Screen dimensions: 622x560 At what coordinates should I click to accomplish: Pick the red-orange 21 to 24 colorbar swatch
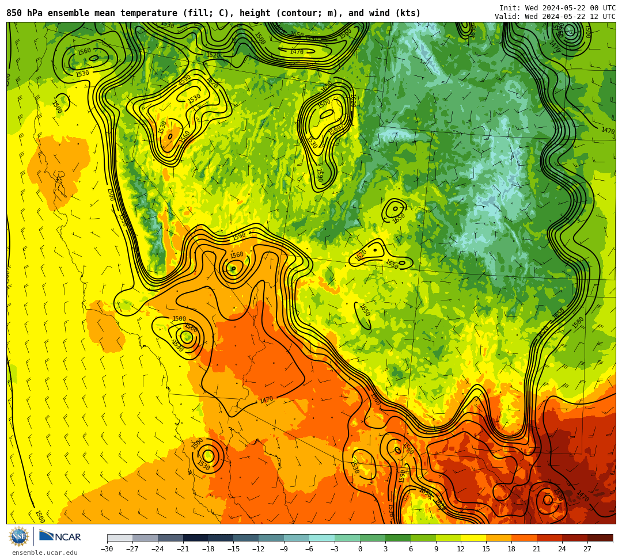(550, 538)
